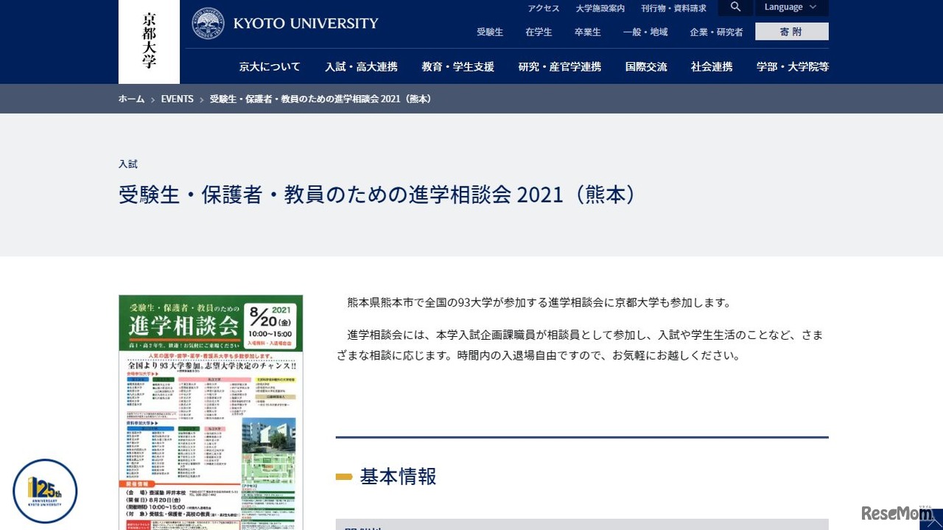Open the 研究・産官学連携 menu
The width and height of the screenshot is (943, 530).
pos(560,66)
